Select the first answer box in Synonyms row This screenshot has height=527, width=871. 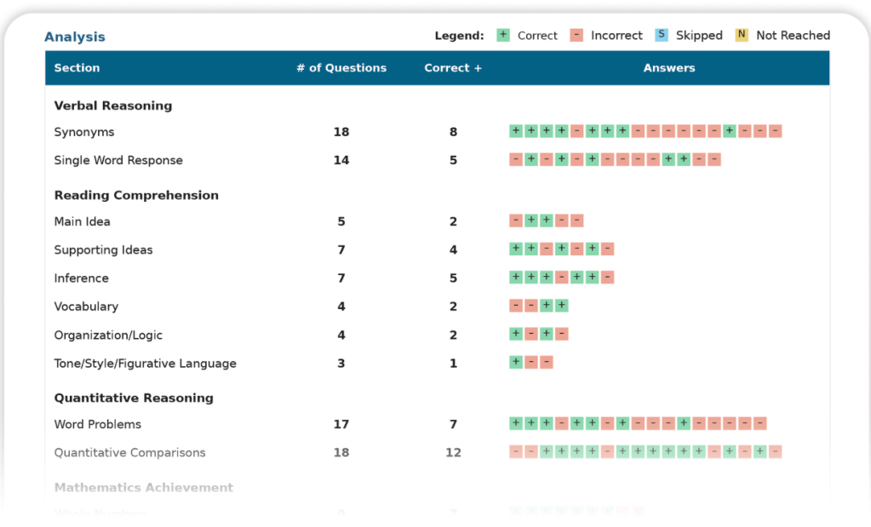tap(515, 131)
